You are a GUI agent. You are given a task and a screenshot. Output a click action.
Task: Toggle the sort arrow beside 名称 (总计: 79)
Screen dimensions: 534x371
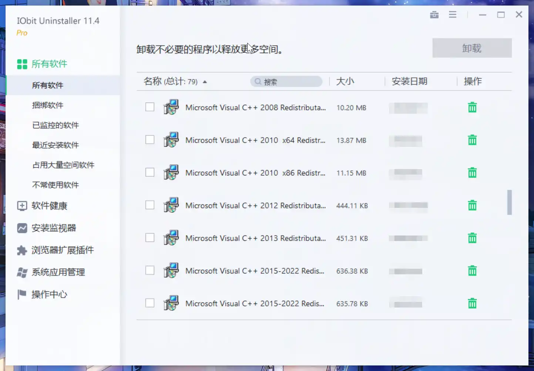pyautogui.click(x=205, y=82)
